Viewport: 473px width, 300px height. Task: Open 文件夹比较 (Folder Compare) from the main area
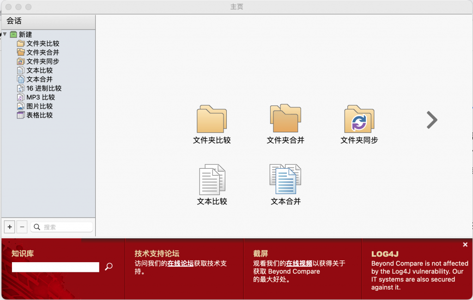(212, 120)
